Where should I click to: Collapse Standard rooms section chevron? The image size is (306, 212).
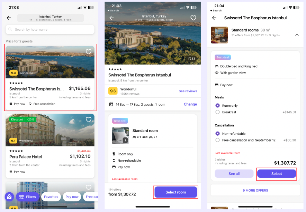(297, 35)
